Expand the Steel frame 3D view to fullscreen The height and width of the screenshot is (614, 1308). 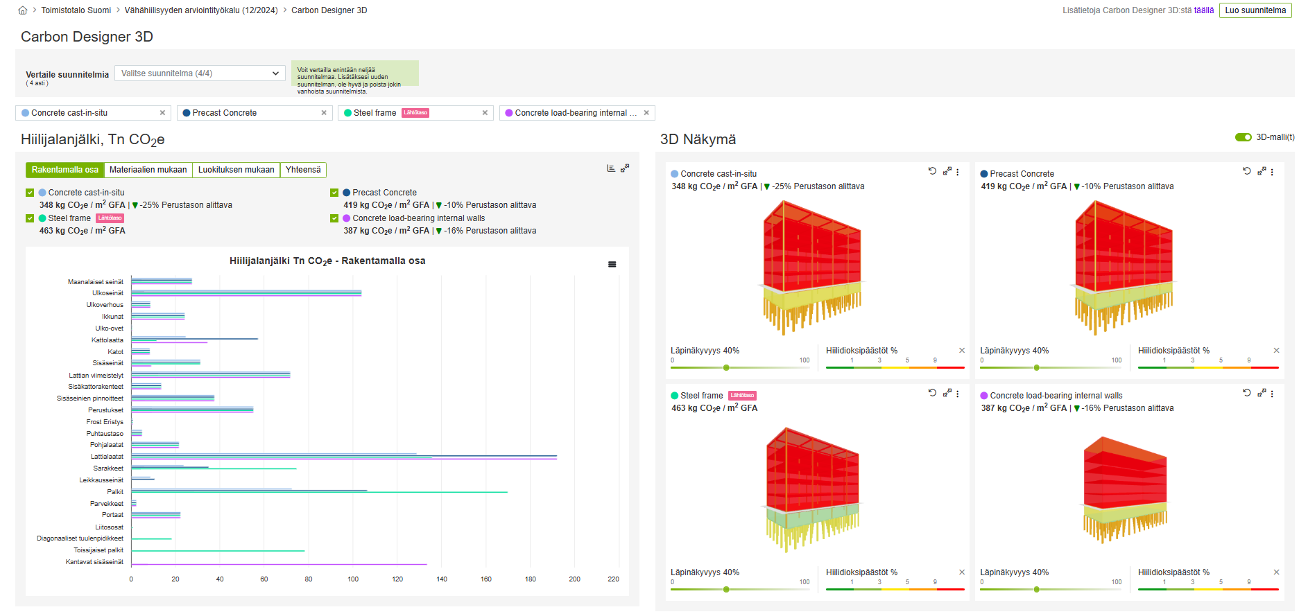click(x=947, y=393)
